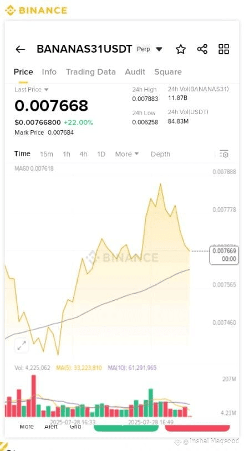Go back using the left arrow icon

tap(20, 49)
